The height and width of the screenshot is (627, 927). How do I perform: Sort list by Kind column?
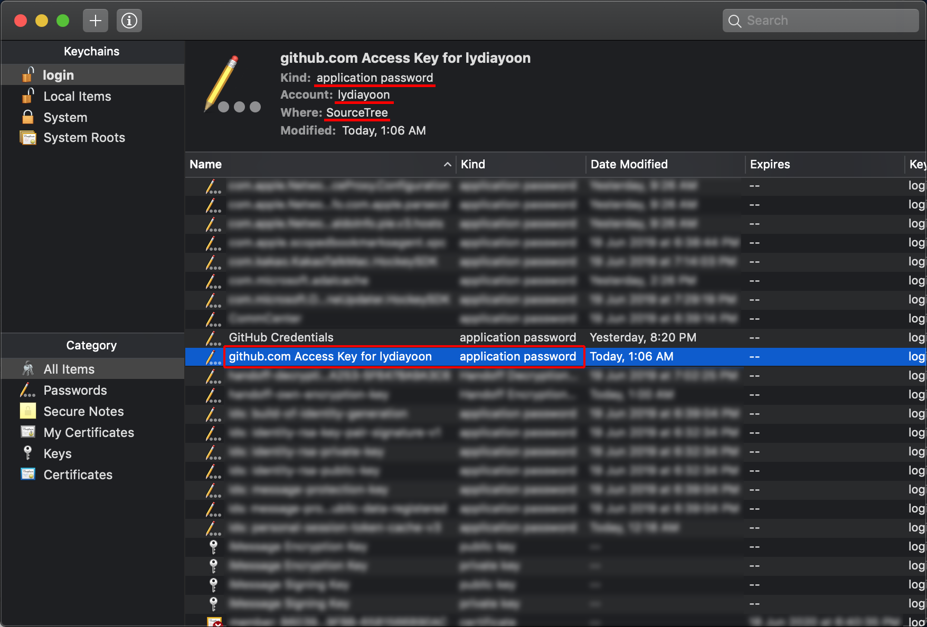pyautogui.click(x=521, y=164)
